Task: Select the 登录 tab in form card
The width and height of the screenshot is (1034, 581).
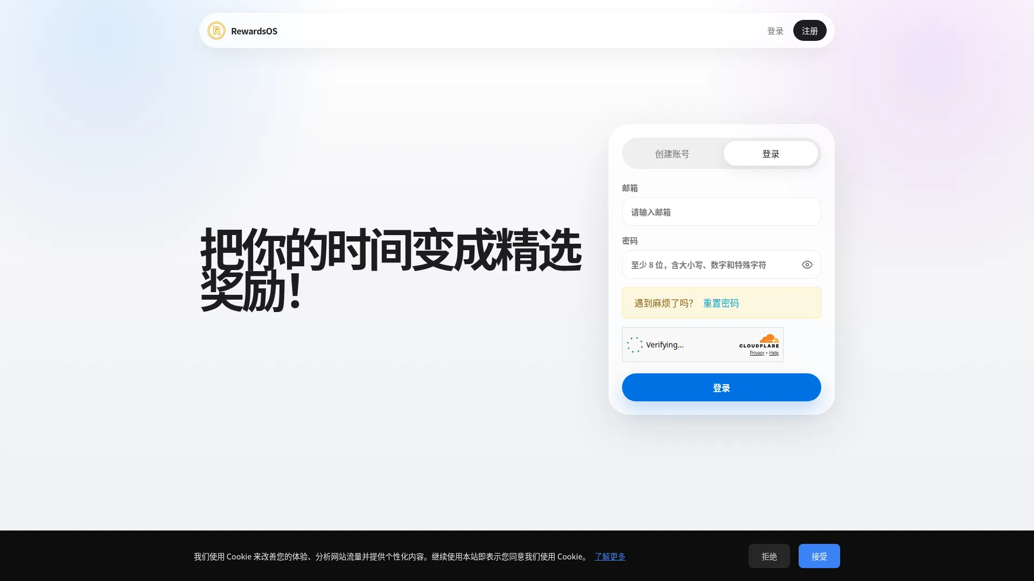Action: tap(771, 154)
